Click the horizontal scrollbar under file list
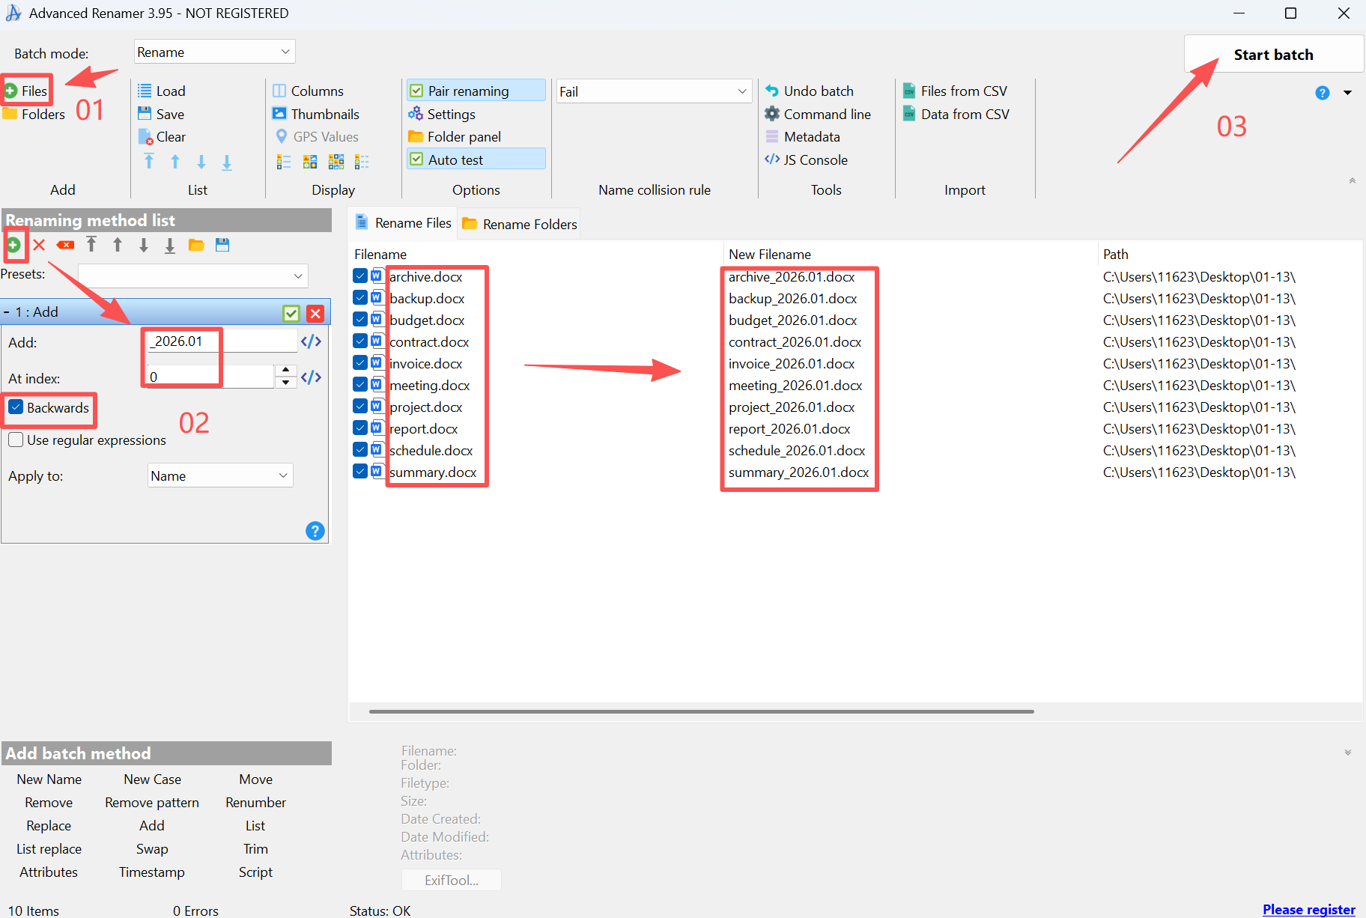Viewport: 1366px width, 918px height. [701, 711]
